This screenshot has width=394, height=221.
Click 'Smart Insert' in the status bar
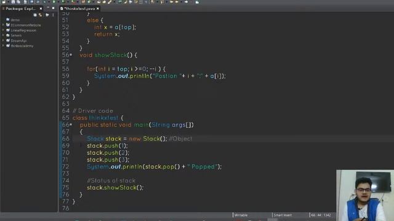click(x=283, y=215)
